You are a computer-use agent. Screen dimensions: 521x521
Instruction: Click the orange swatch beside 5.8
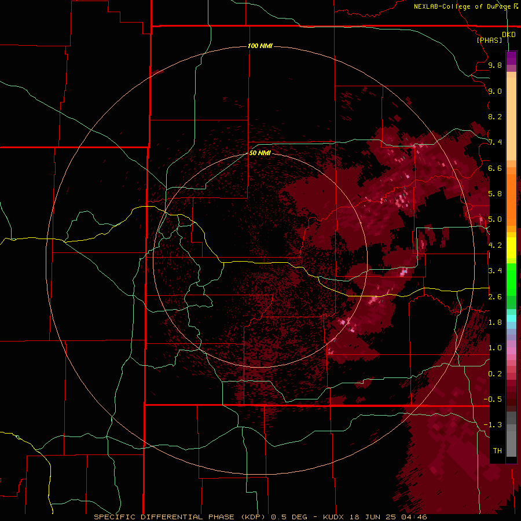click(x=511, y=196)
